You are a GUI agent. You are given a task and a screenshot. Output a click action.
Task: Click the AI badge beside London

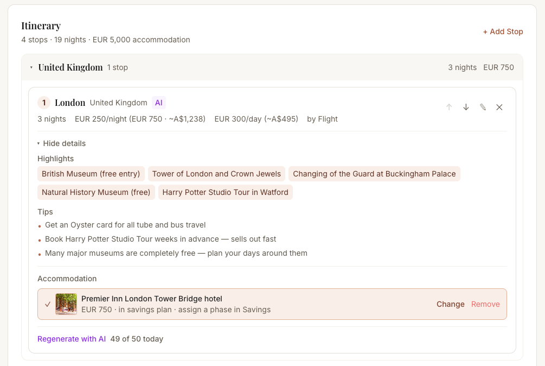click(x=158, y=103)
